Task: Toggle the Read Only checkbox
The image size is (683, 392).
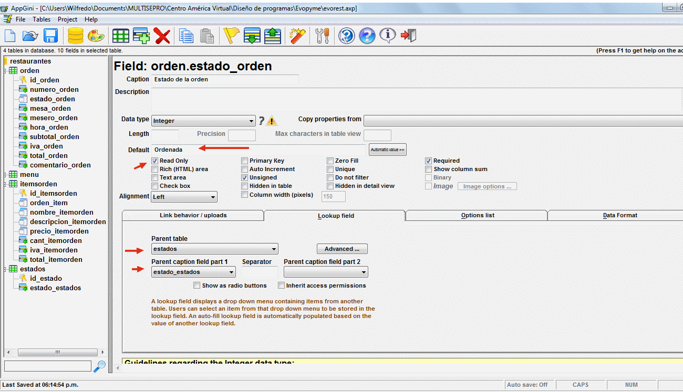Action: click(x=155, y=161)
